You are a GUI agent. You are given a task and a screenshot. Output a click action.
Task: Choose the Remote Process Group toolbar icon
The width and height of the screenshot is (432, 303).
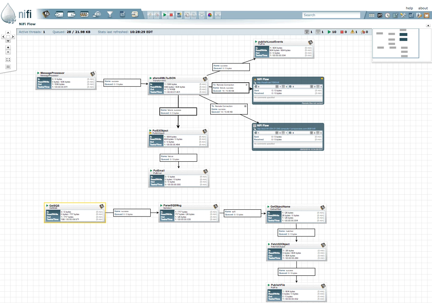[x=97, y=14]
